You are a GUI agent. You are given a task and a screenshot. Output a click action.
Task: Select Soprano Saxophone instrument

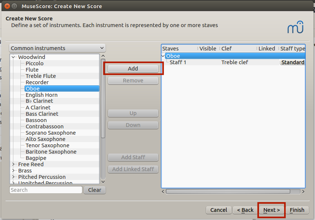point(51,133)
